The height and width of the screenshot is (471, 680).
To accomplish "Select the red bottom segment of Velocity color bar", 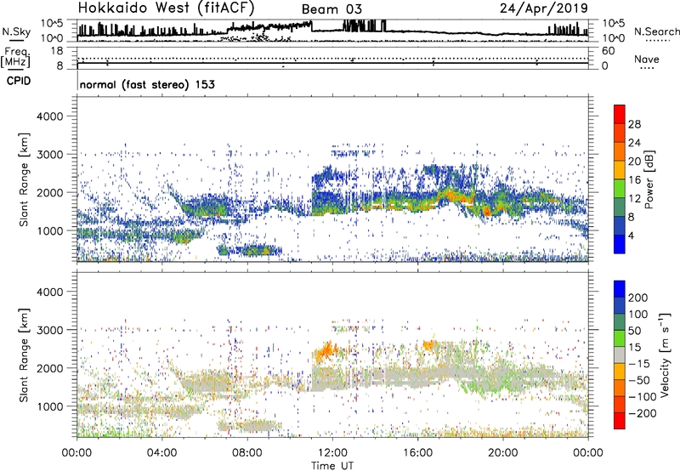I will pyautogui.click(x=620, y=421).
